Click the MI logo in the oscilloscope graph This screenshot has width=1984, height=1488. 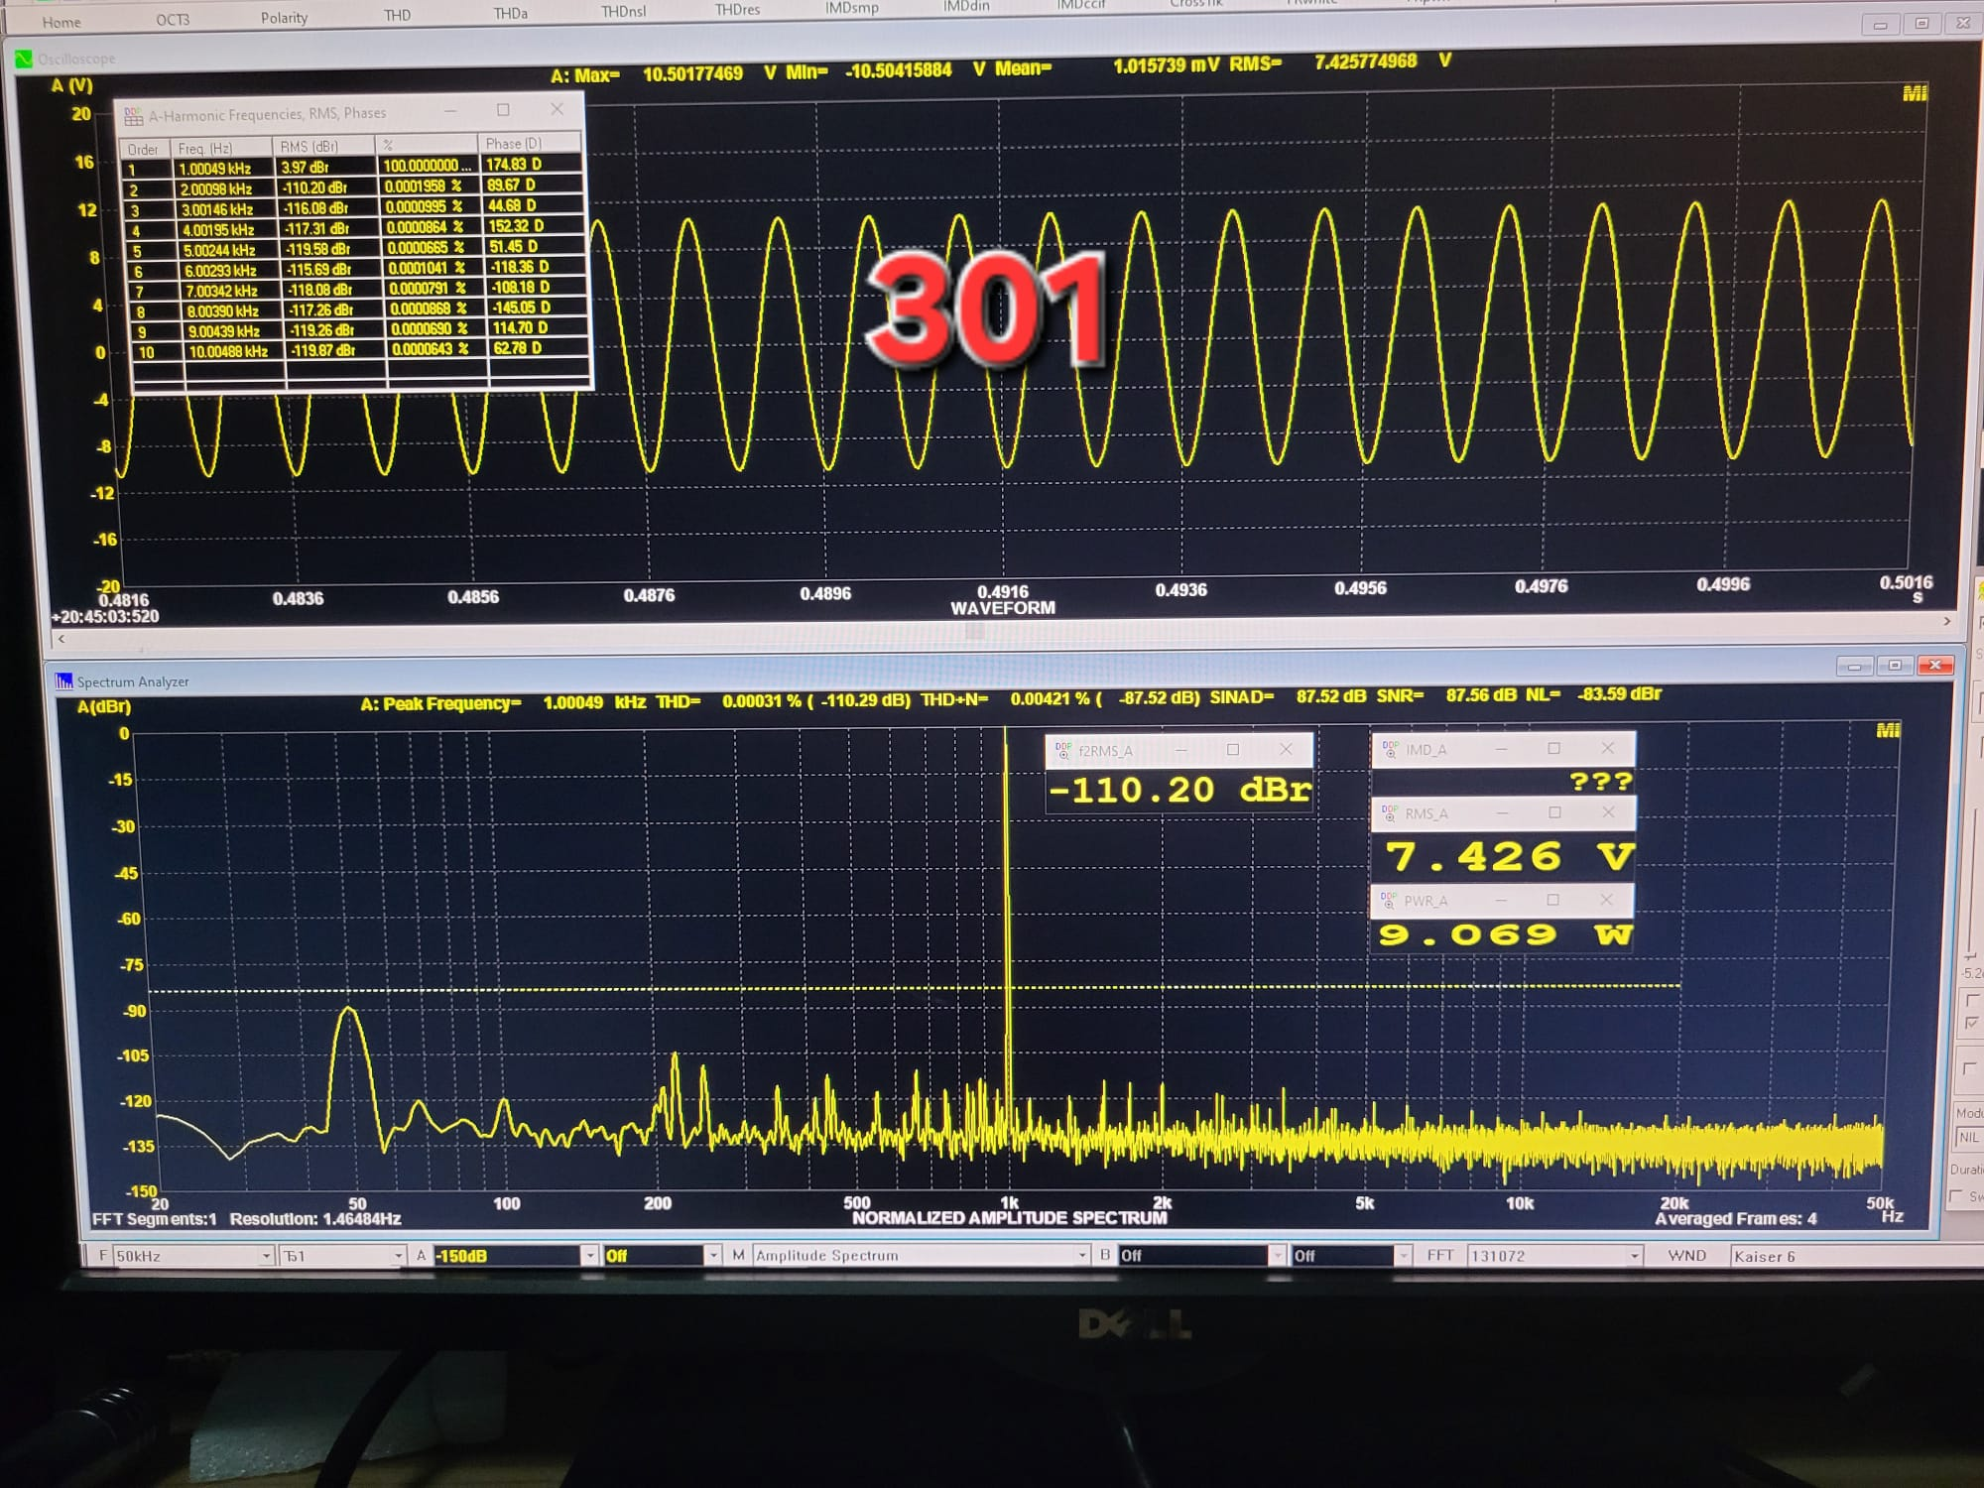pos(1914,93)
